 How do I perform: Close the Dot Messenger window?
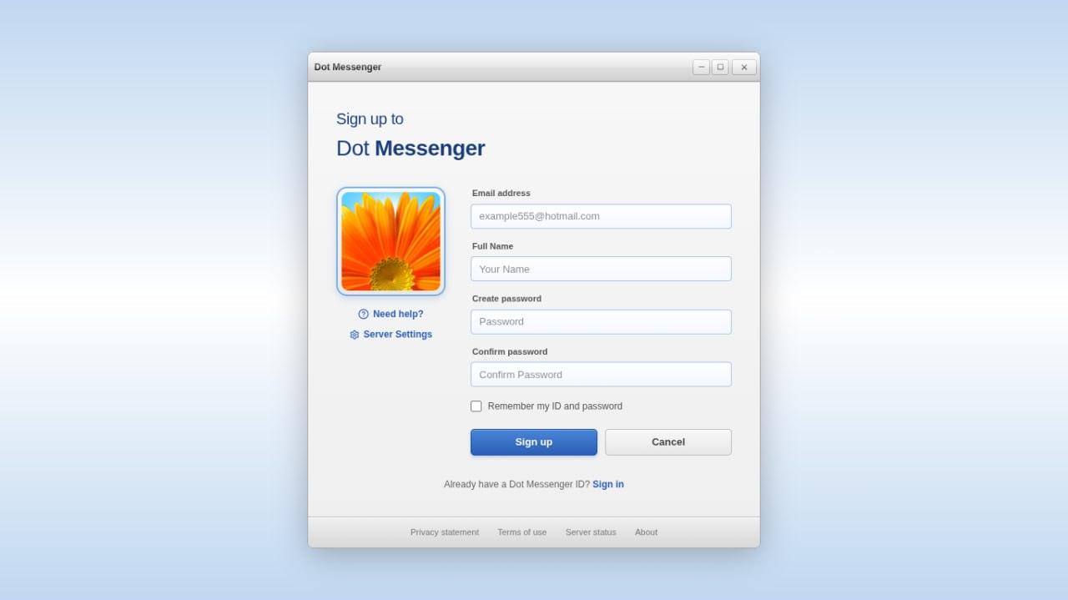tap(744, 68)
